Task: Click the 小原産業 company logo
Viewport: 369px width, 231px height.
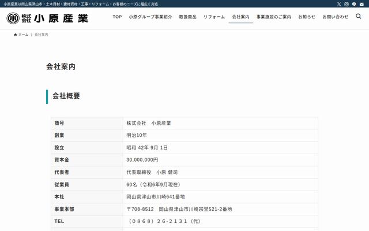Action: 47,18
